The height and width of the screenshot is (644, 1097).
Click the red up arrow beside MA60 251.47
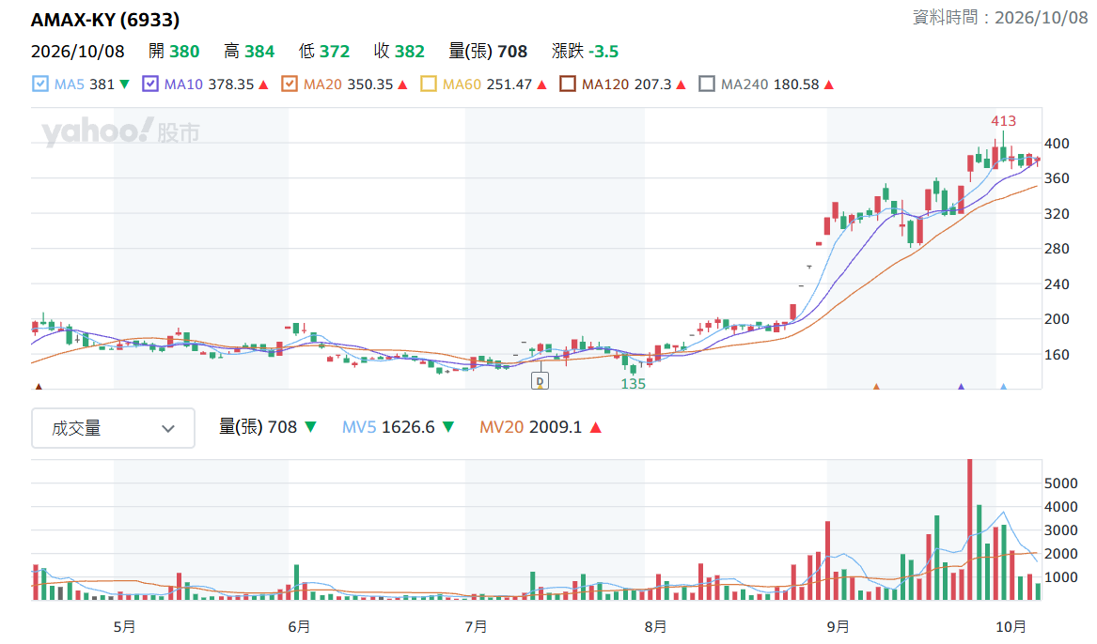tap(541, 84)
